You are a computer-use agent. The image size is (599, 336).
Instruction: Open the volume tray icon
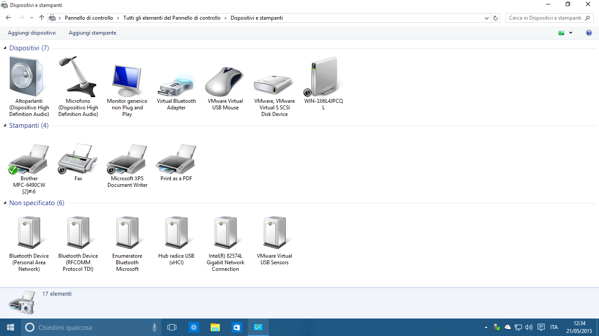(529, 327)
